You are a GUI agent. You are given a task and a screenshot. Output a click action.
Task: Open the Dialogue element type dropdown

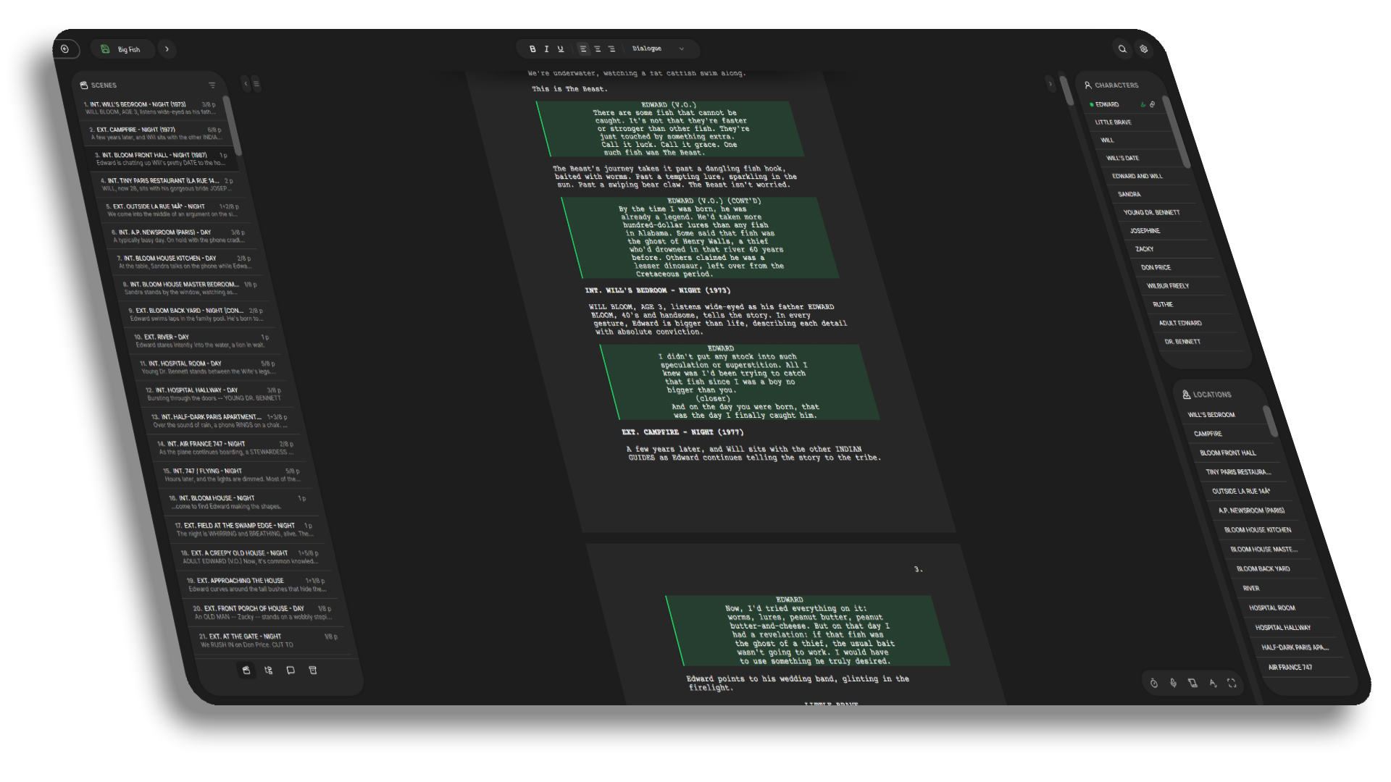658,49
